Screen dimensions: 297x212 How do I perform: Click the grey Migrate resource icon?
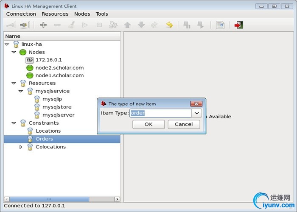[x=155, y=25]
